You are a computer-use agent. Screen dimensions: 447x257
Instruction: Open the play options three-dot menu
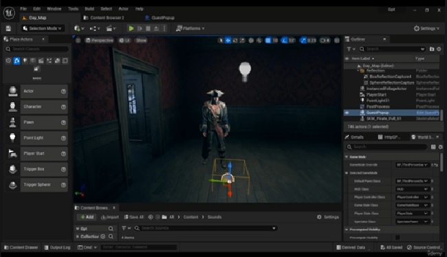[164, 28]
